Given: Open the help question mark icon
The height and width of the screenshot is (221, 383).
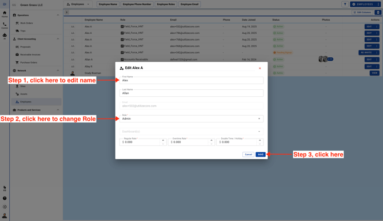Looking at the screenshot, I should 5,198.
